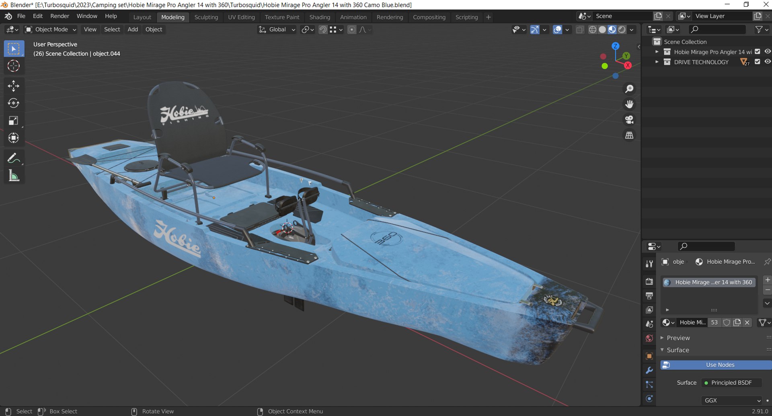Toggle the camera view icon

629,120
